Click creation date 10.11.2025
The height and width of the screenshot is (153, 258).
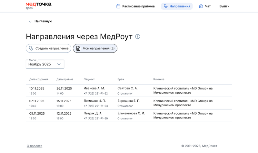click(x=37, y=88)
